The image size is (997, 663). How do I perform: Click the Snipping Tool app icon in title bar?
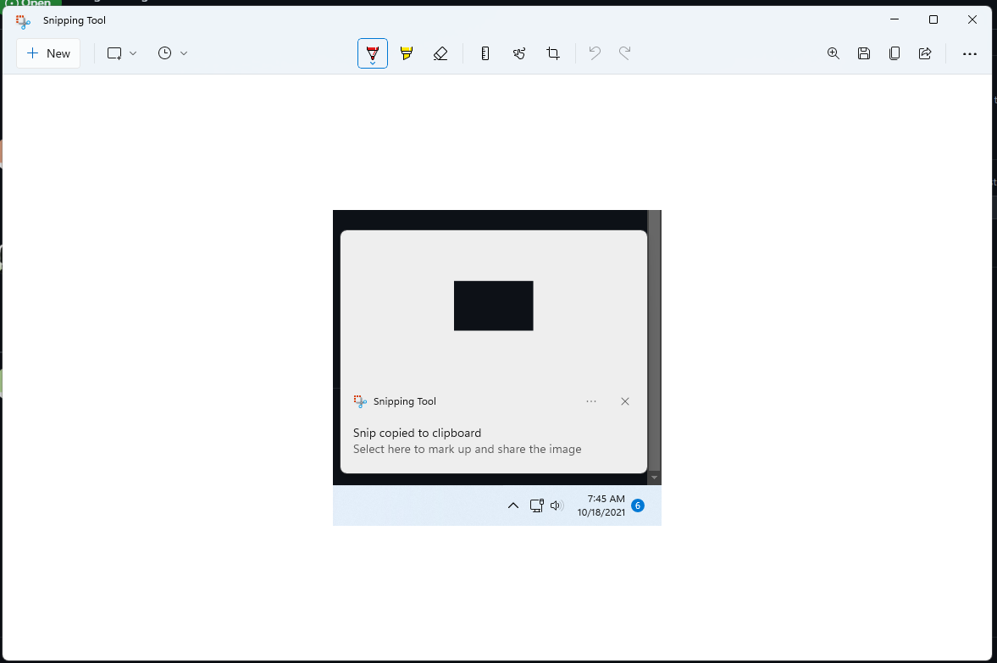coord(24,22)
